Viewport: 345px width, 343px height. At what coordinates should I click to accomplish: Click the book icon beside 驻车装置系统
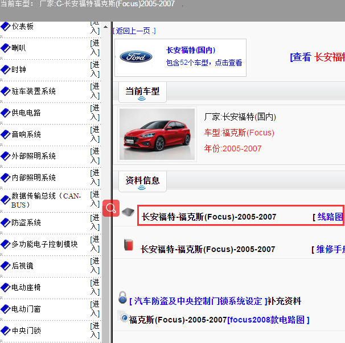point(5,91)
